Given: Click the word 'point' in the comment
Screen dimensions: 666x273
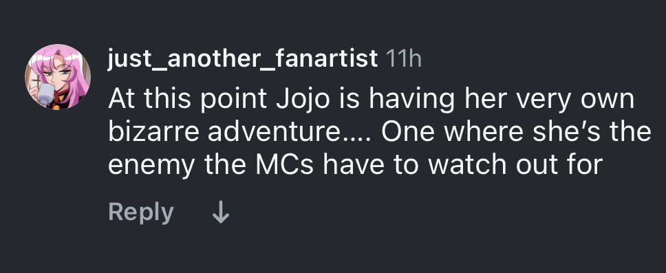Looking at the screenshot, I should tap(233, 99).
